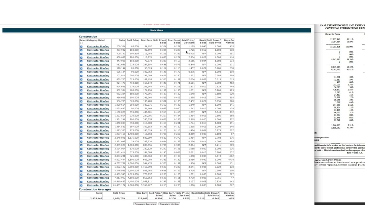
Task: Toggle checkbox for the 7,813,990 sales row
Action: (81, 178)
